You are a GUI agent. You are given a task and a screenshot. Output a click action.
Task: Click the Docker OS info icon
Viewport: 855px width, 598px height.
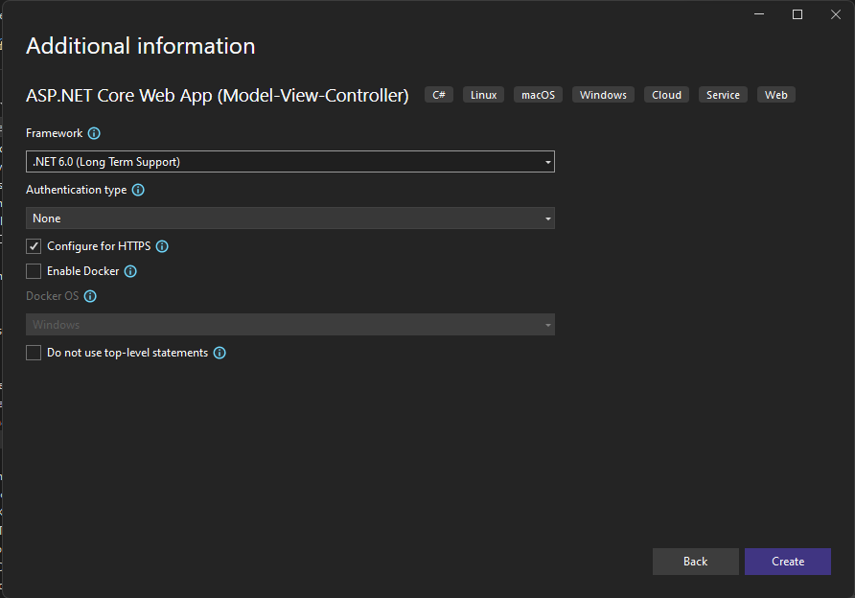(x=90, y=296)
